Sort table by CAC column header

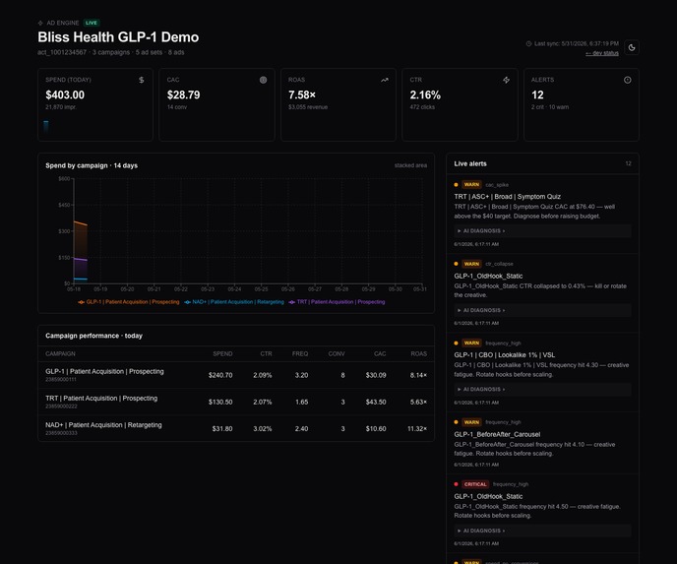[380, 353]
